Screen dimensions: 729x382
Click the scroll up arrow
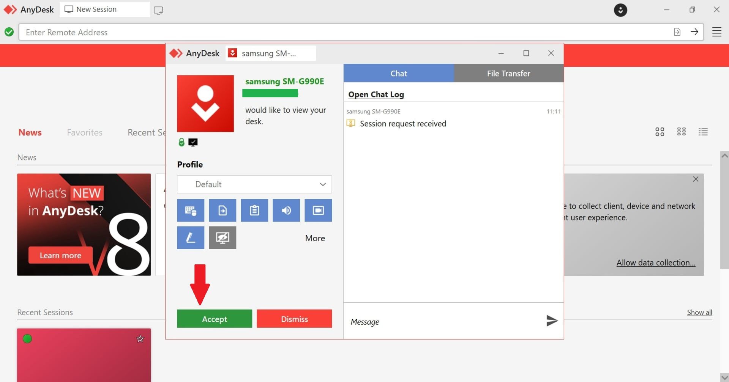[724, 156]
